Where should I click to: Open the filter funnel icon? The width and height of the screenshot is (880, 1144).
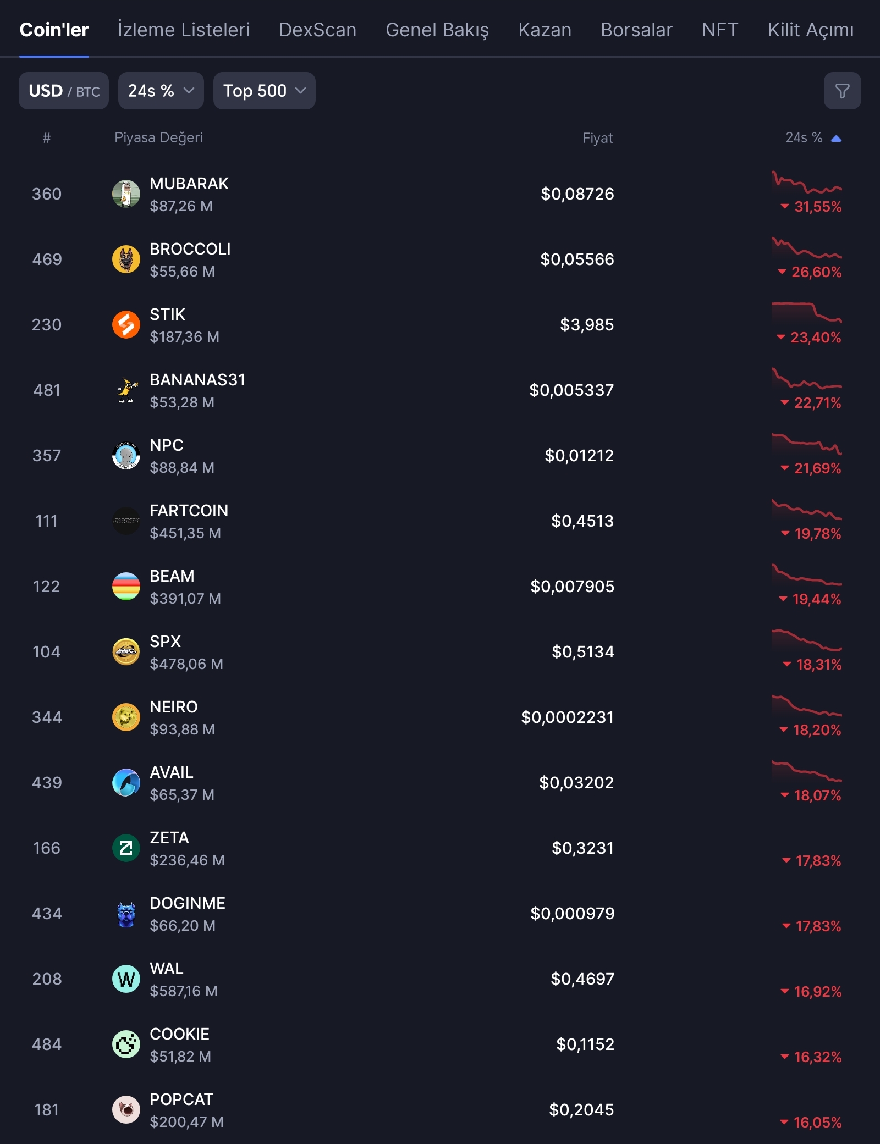(842, 91)
